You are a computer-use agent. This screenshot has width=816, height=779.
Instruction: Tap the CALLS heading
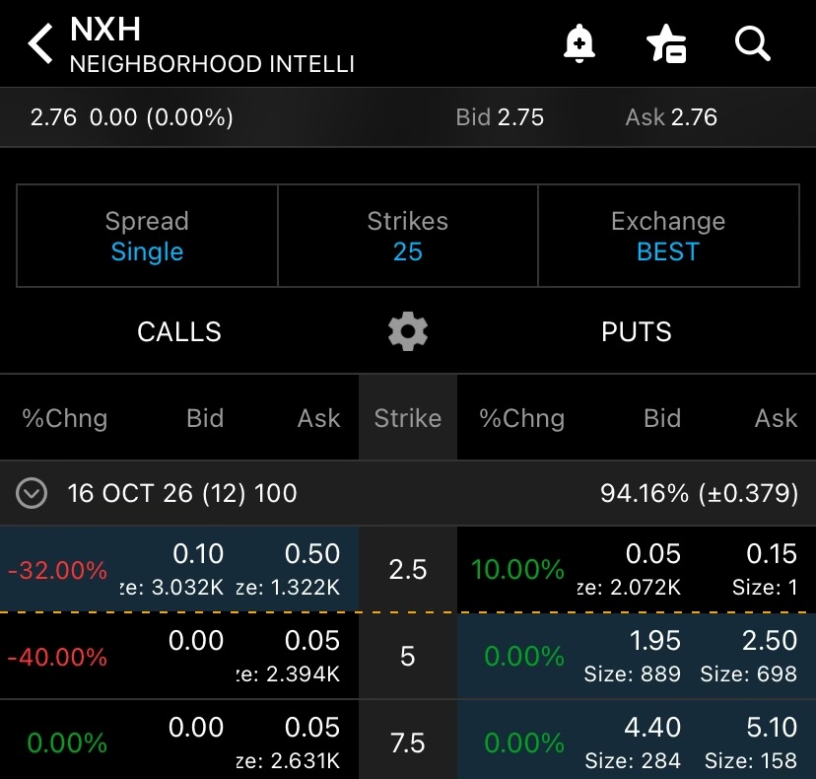179,331
